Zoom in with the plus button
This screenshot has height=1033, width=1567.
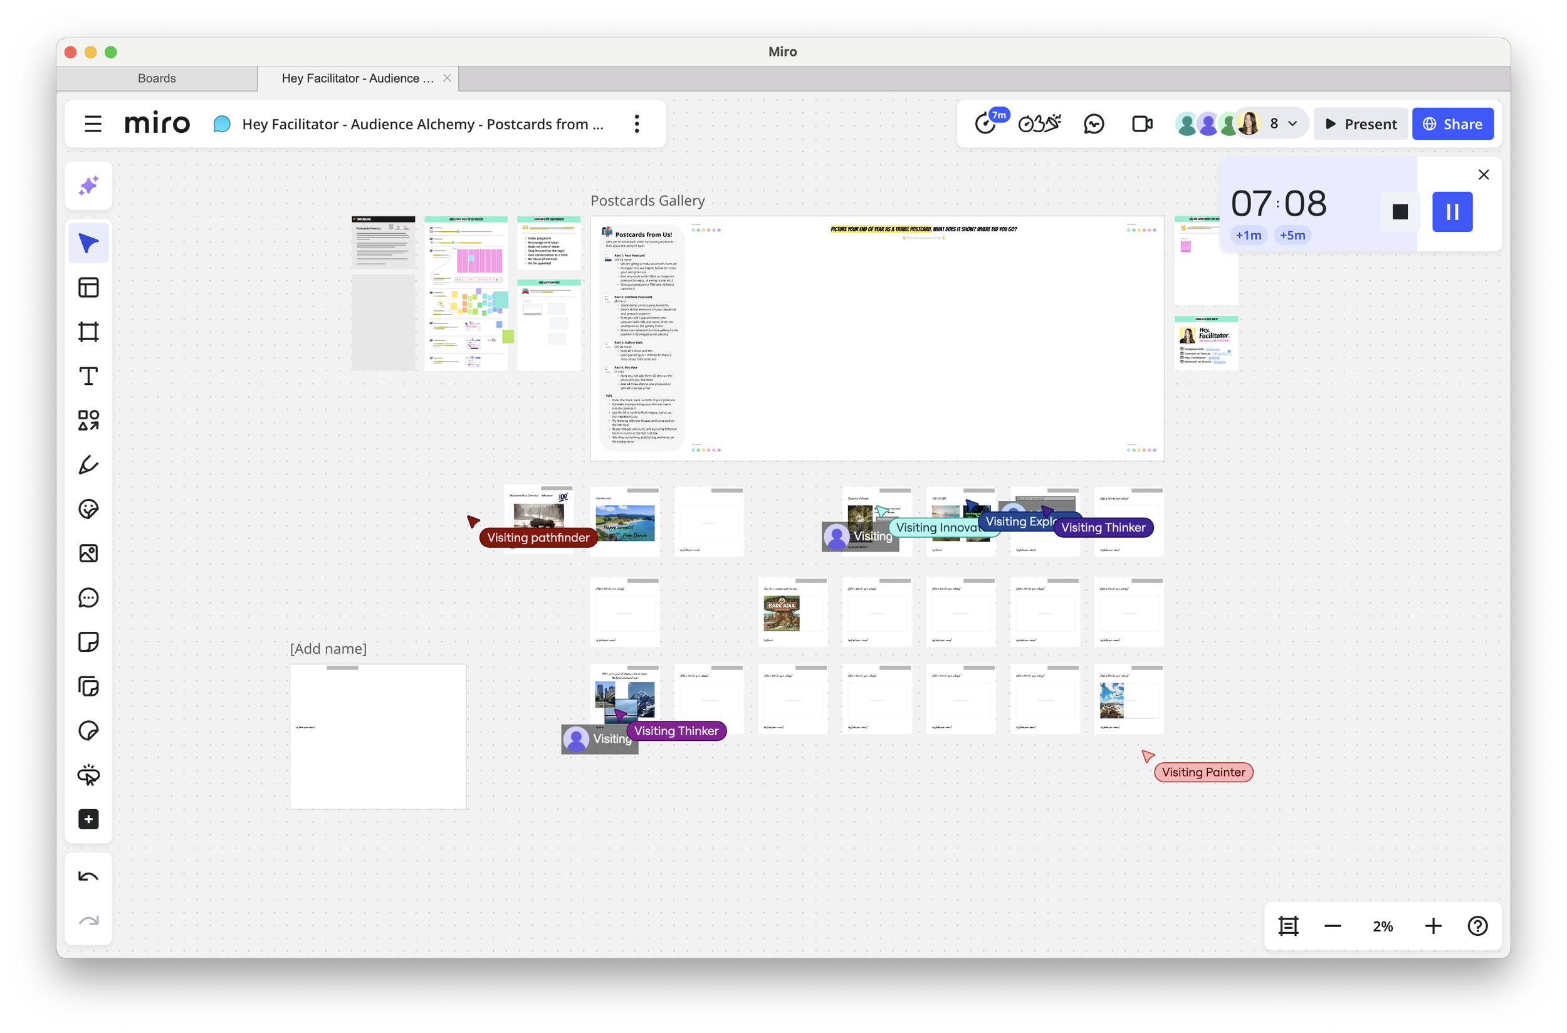(1433, 926)
